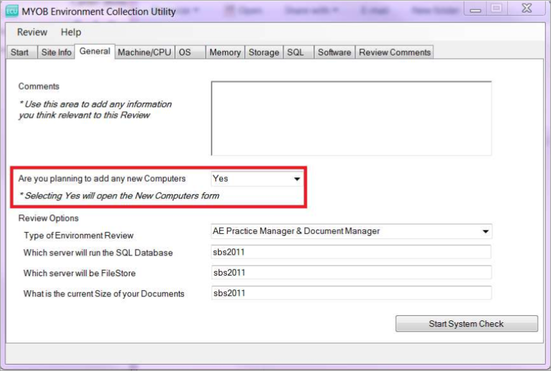Screen dimensions: 551x371
Task: Click the ECU app icon in title bar
Action: [x=11, y=11]
